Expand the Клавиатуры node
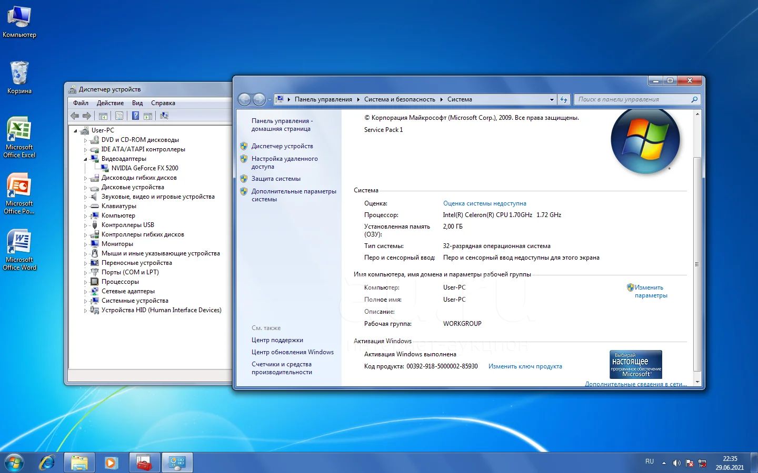758x473 pixels. point(85,206)
